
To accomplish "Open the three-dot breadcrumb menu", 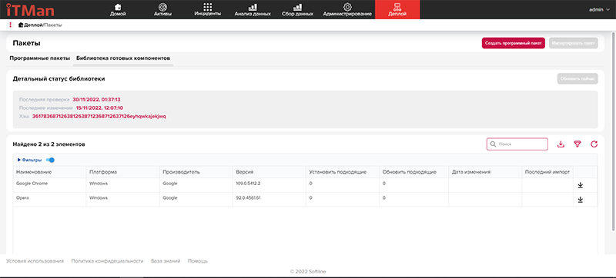I will [10, 25].
